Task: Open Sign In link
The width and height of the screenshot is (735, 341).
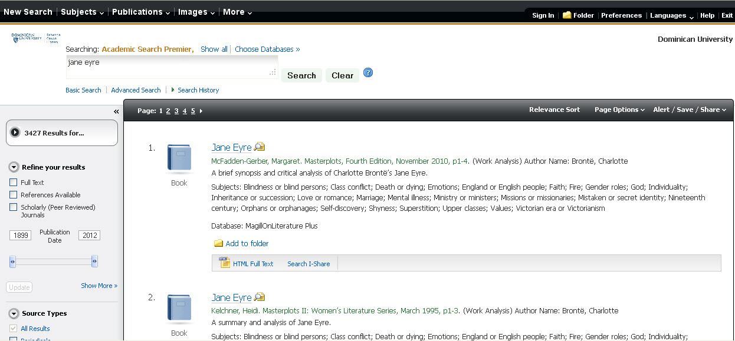Action: click(x=543, y=15)
